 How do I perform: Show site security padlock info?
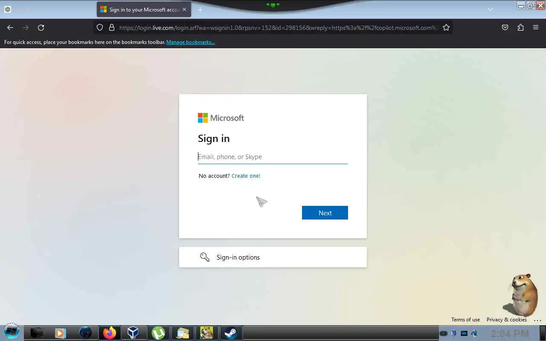112,27
